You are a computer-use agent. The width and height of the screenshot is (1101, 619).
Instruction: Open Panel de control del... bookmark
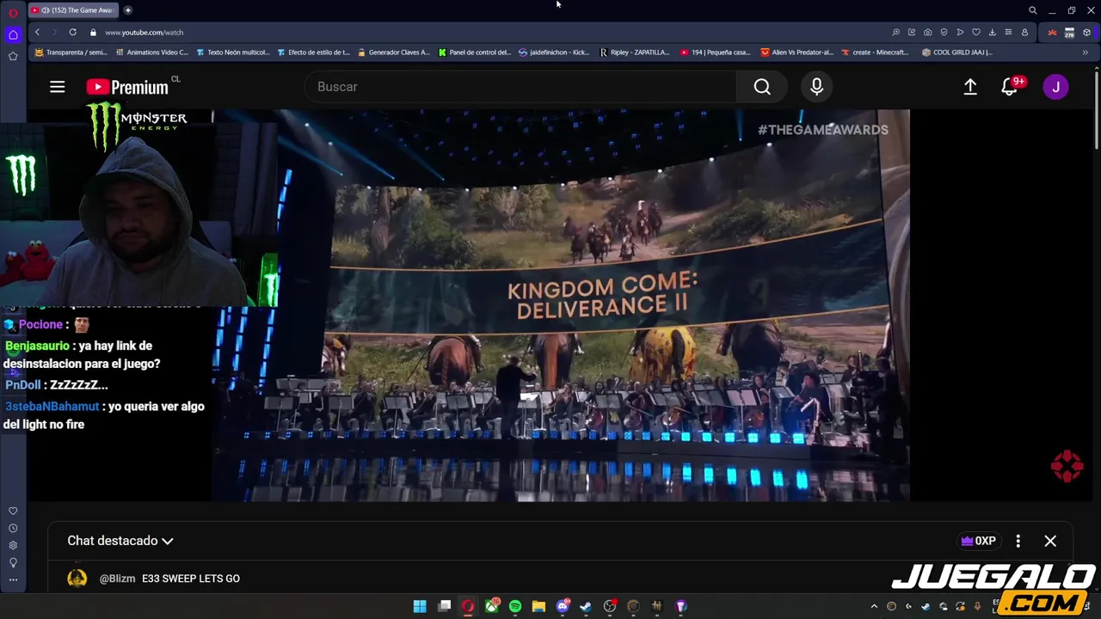[474, 52]
